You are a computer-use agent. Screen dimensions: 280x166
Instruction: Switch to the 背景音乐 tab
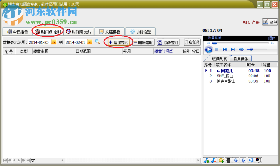coord(240,59)
